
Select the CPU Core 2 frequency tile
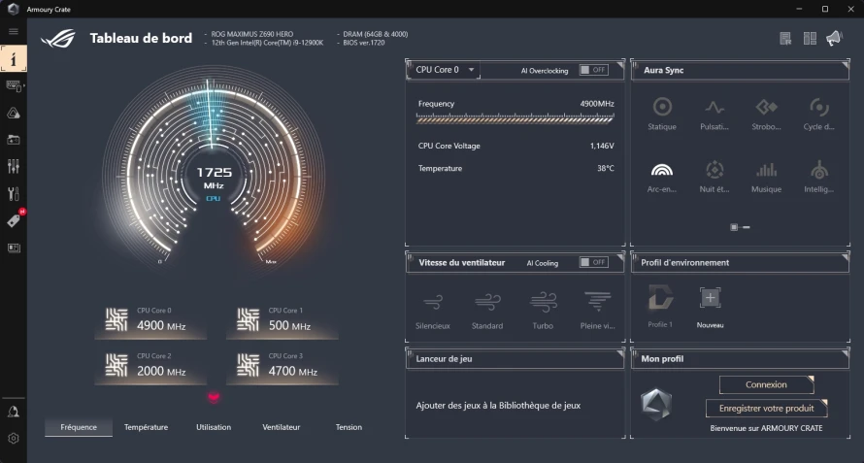click(150, 367)
